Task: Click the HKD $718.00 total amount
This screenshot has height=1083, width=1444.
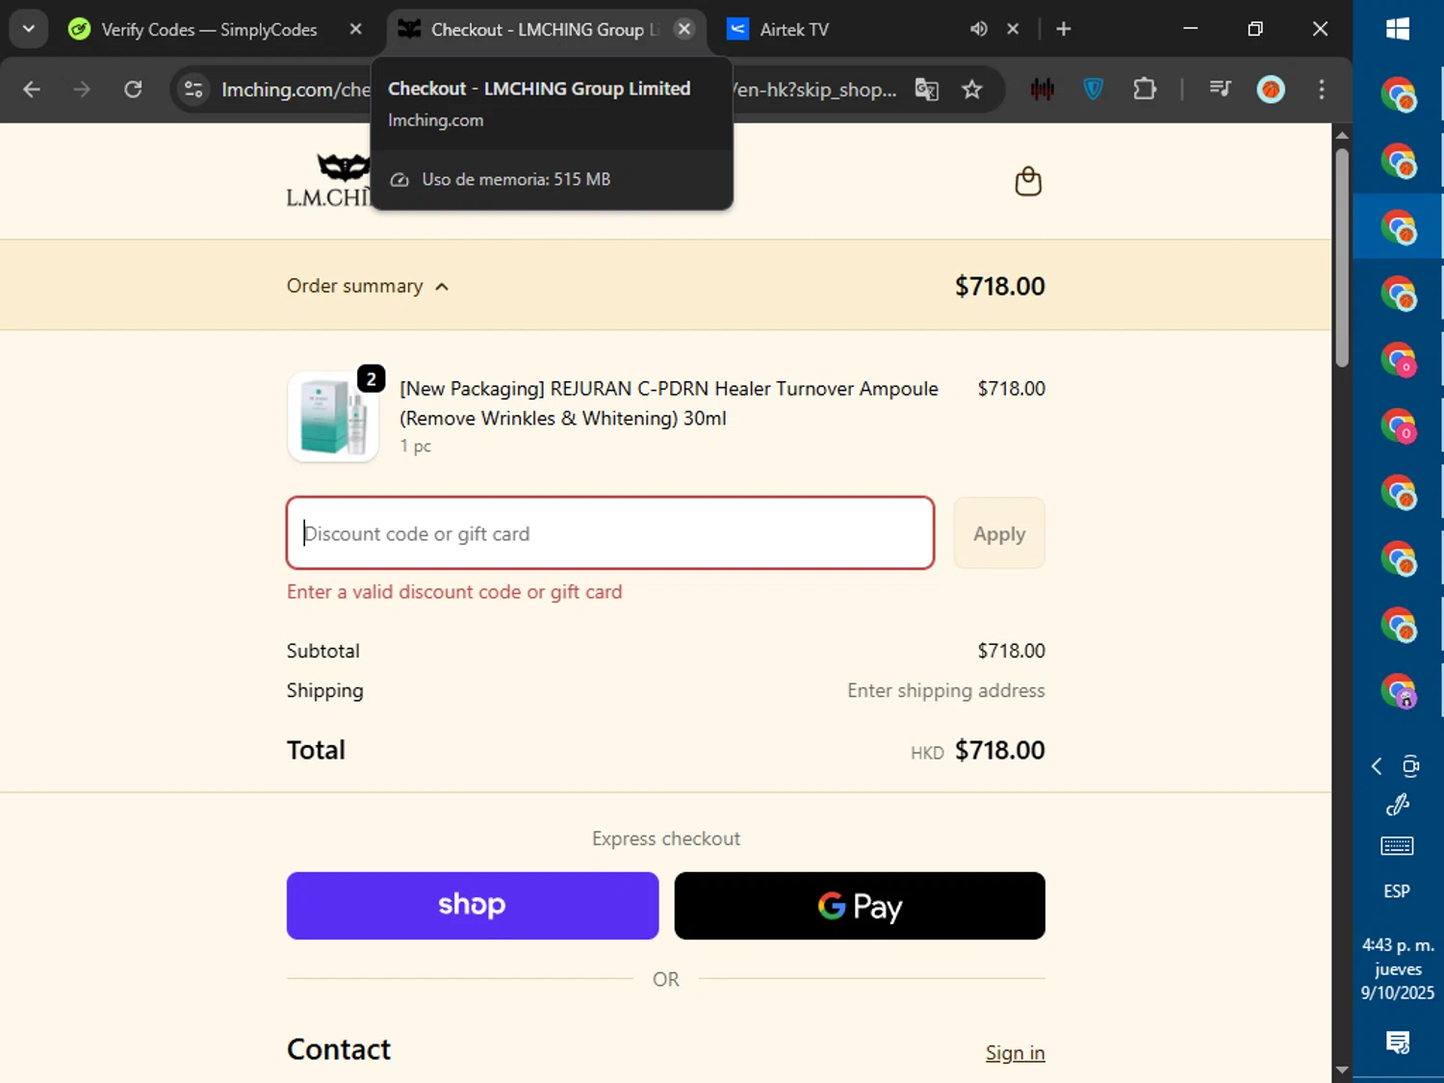Action: tap(977, 750)
